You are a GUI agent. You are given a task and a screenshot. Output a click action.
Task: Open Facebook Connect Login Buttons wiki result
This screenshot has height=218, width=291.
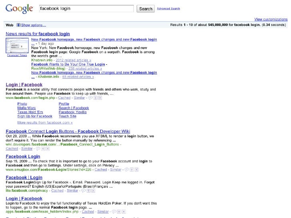click(x=68, y=131)
